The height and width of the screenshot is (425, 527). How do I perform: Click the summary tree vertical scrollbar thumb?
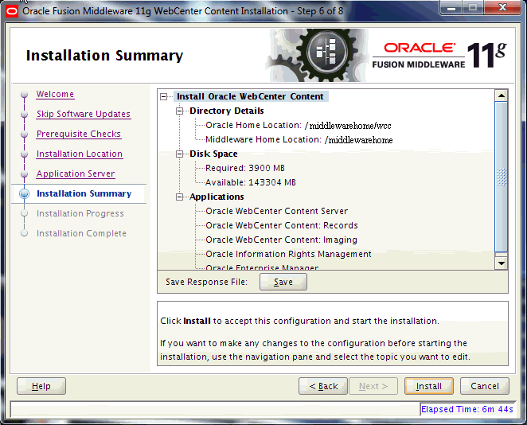coord(502,177)
